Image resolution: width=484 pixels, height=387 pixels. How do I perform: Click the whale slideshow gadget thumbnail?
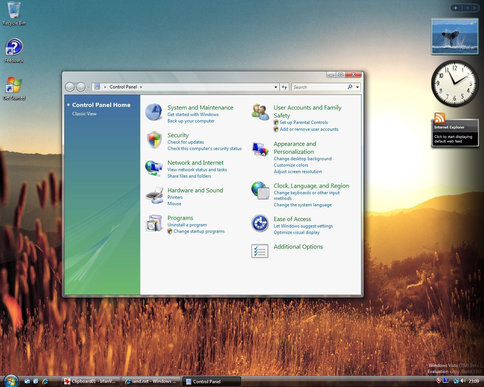pos(455,36)
